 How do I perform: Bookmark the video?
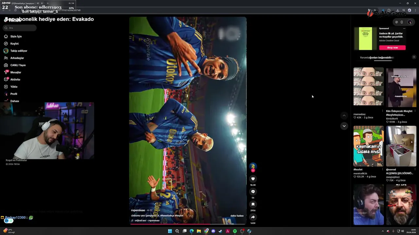coord(253,204)
